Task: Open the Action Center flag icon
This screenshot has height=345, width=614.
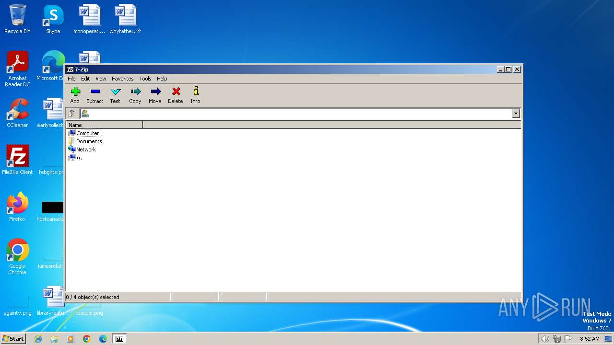Action: [x=568, y=339]
